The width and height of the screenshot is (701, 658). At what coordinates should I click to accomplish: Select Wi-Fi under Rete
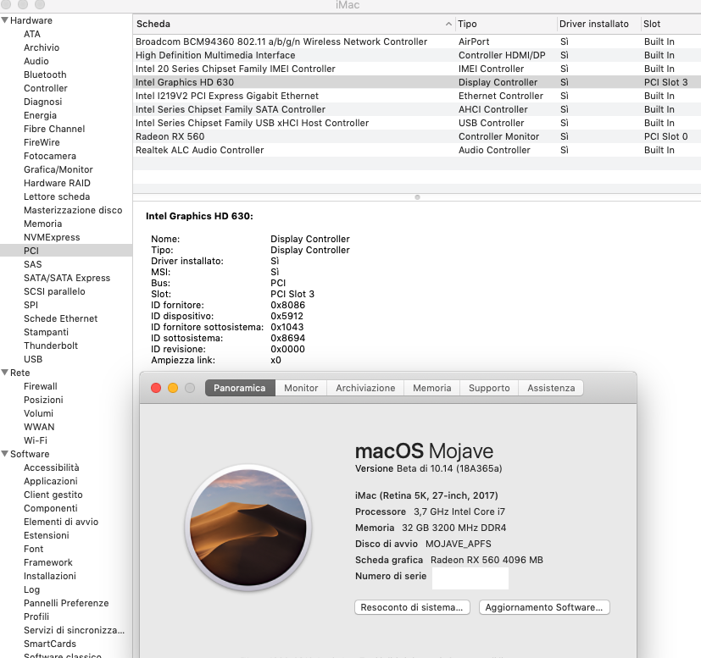click(36, 440)
